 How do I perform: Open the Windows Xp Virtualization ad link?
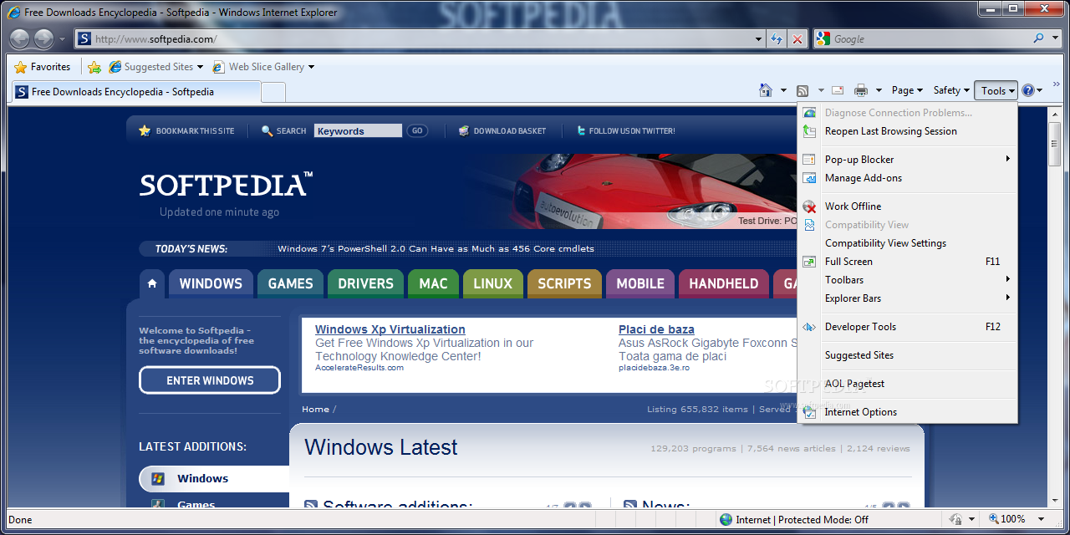(390, 329)
